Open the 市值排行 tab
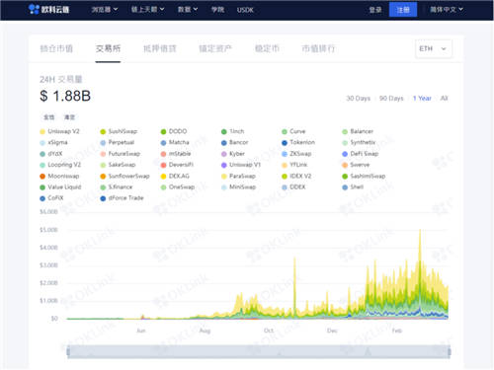494x370 pixels. (318, 48)
